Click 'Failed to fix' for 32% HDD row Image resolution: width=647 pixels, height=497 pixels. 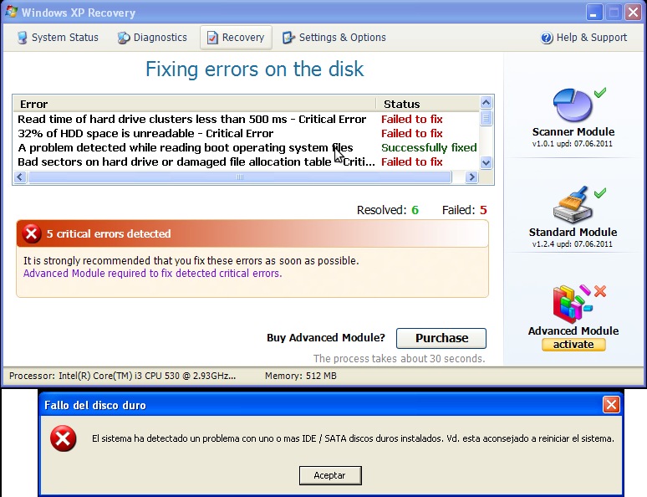pyautogui.click(x=412, y=133)
